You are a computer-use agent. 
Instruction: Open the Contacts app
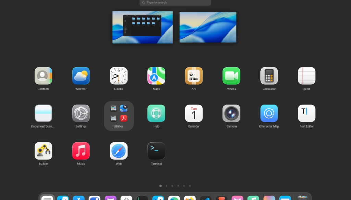coord(43,76)
